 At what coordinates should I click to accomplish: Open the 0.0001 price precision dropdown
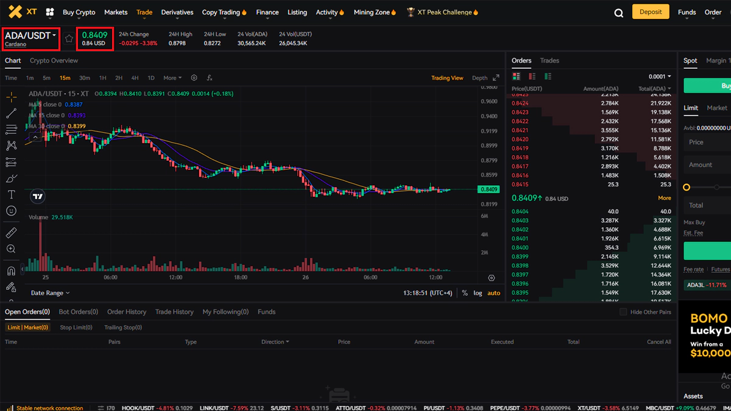(x=660, y=77)
